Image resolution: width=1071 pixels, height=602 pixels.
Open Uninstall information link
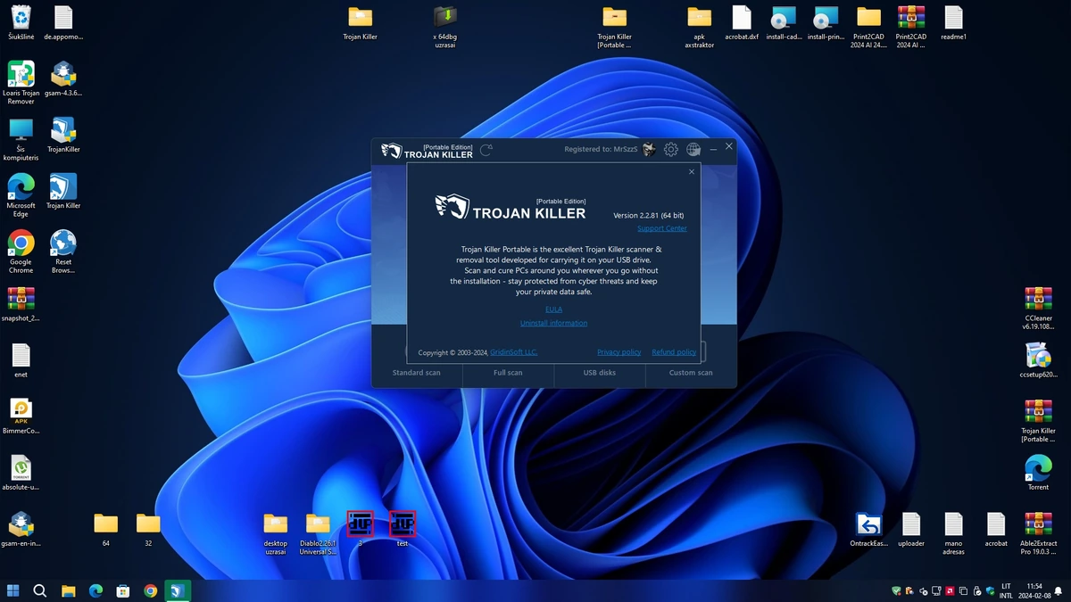pos(554,324)
